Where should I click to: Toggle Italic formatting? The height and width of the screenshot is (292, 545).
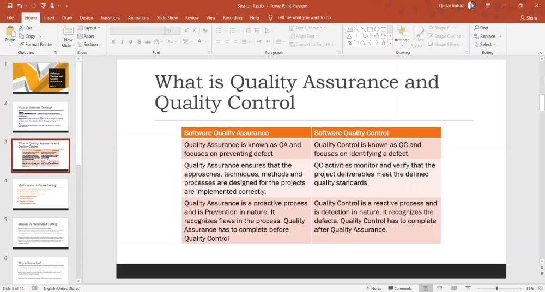click(x=122, y=42)
